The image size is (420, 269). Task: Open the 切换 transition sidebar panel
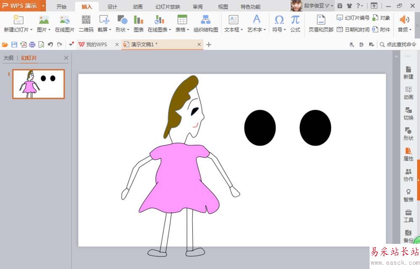[408, 114]
